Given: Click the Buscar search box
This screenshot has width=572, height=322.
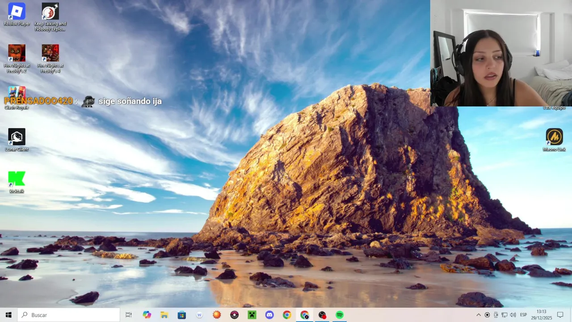Looking at the screenshot, I should click(69, 315).
